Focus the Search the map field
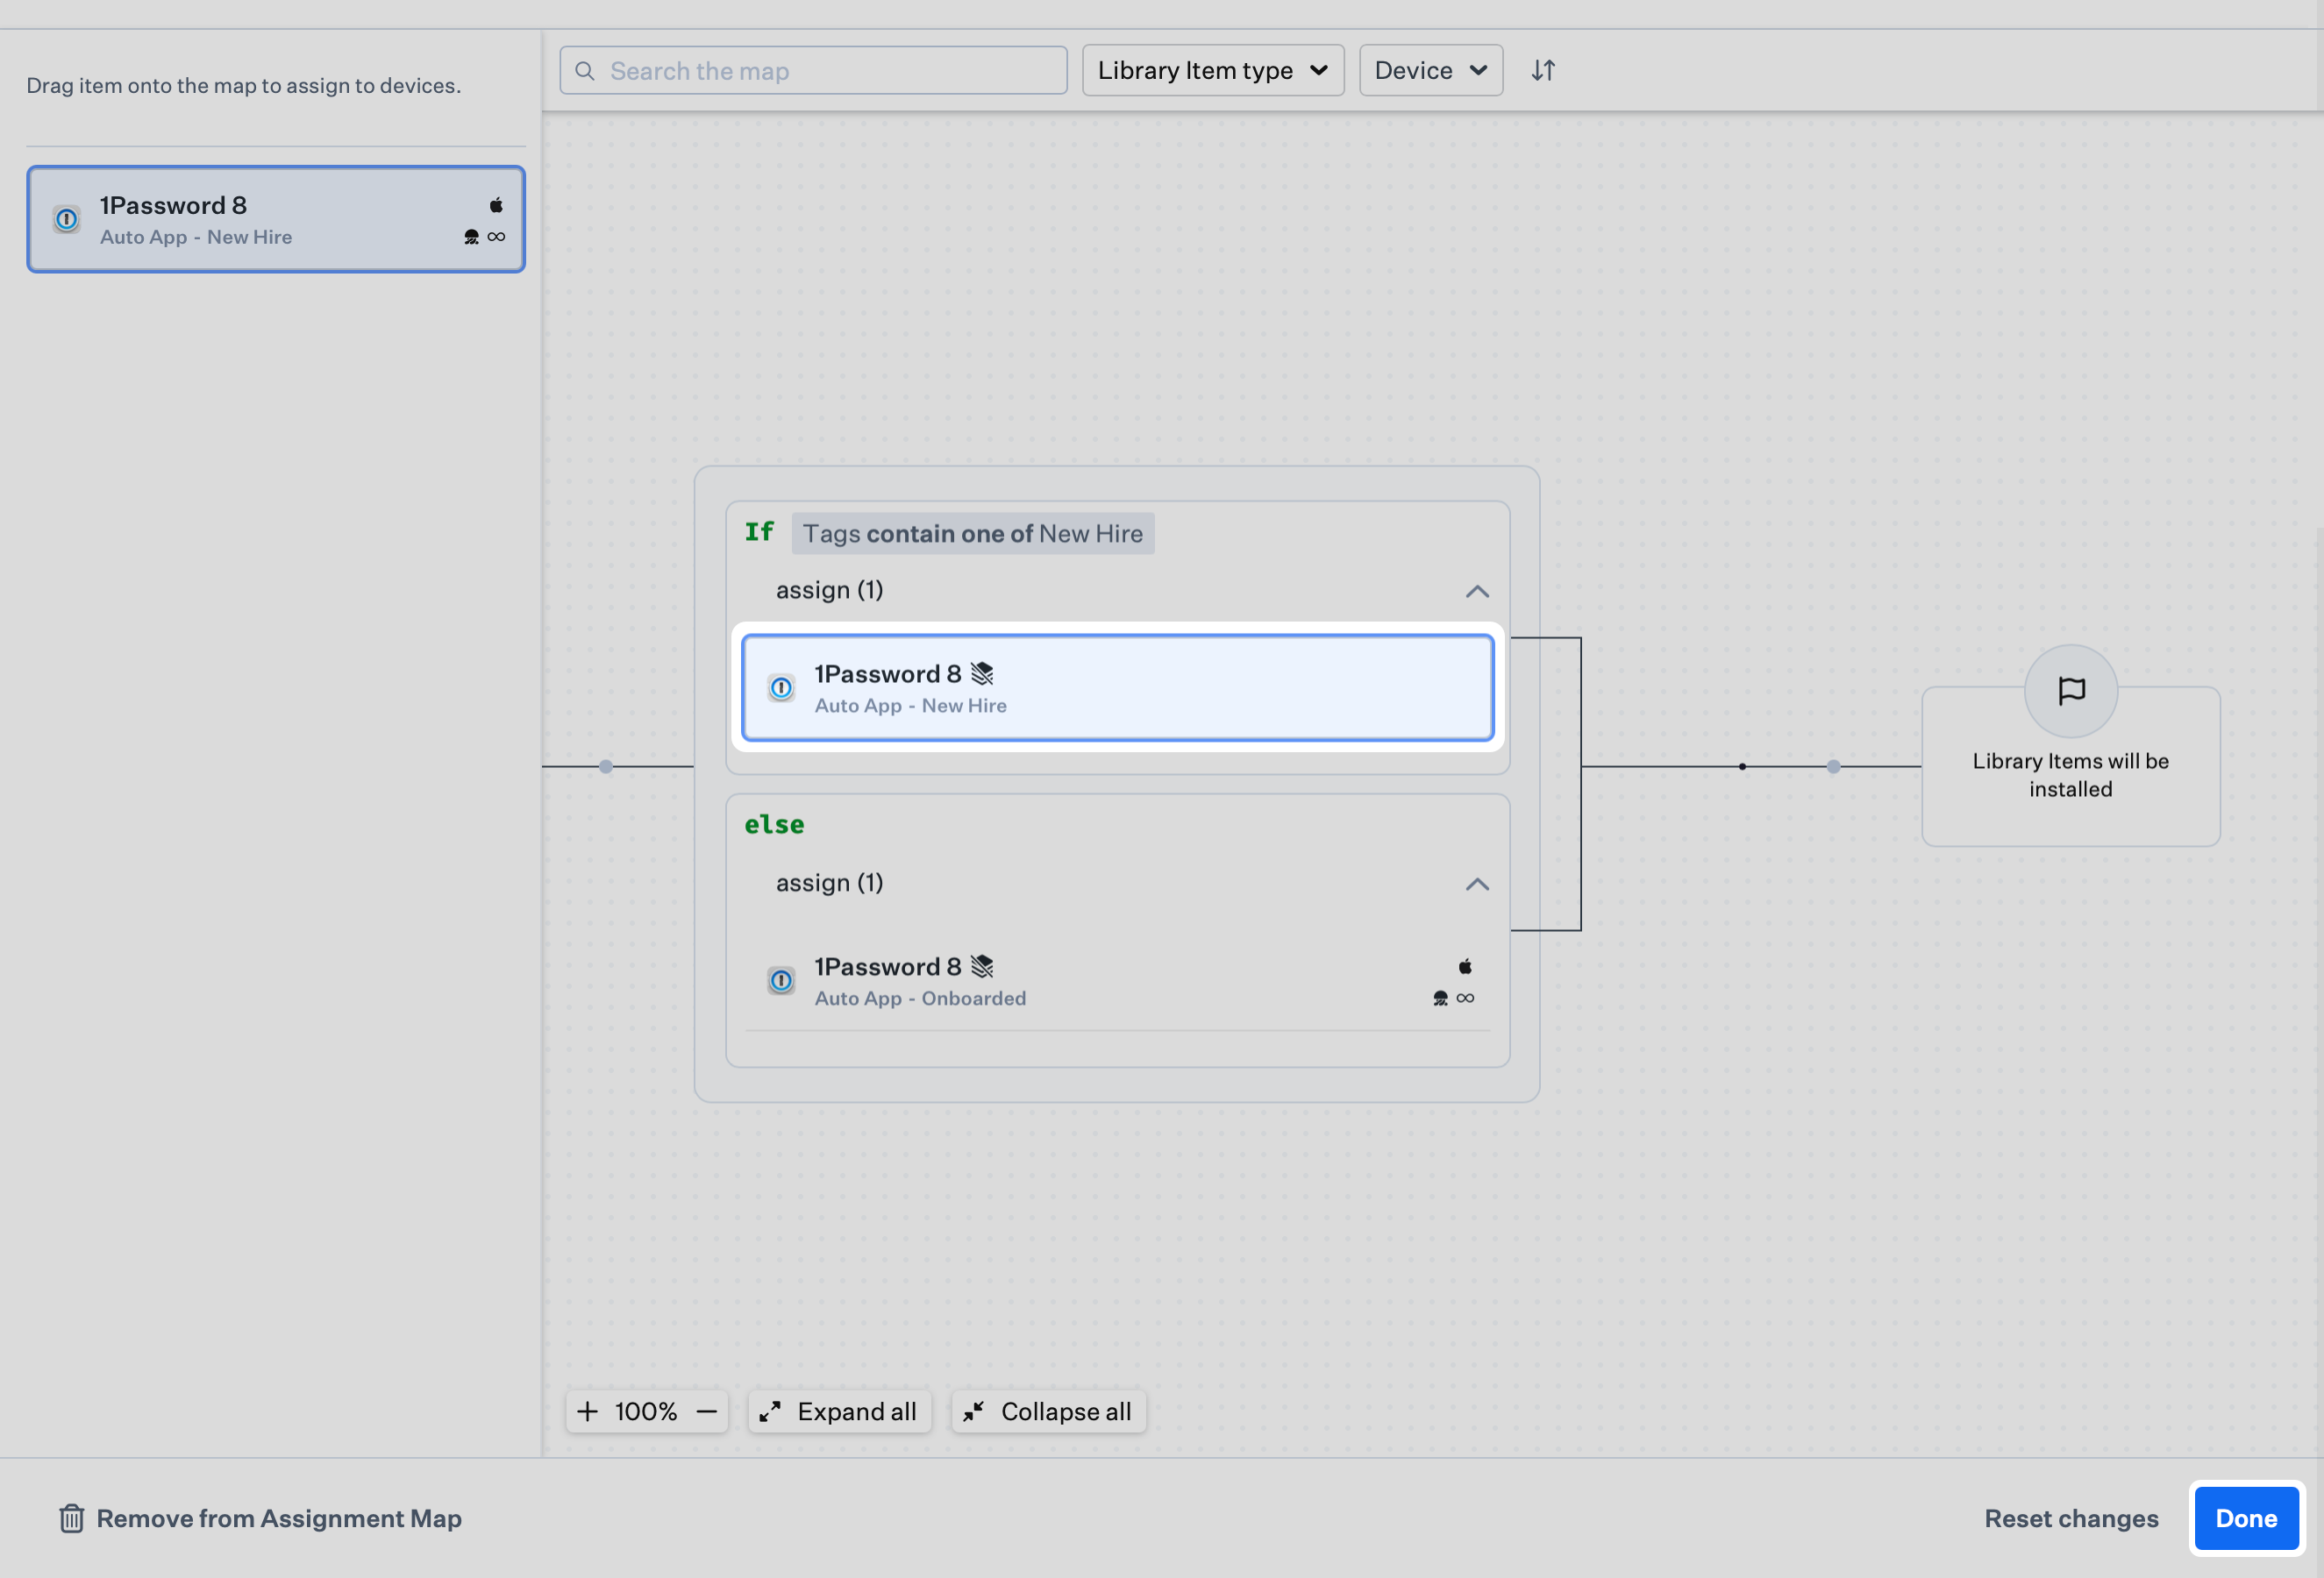2324x1578 pixels. point(814,71)
